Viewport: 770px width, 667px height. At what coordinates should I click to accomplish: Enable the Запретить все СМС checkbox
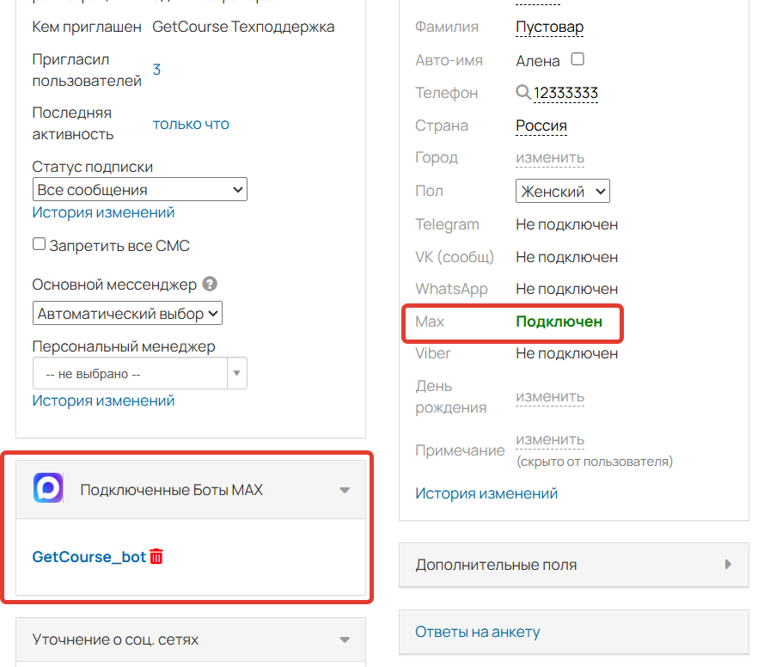39,244
